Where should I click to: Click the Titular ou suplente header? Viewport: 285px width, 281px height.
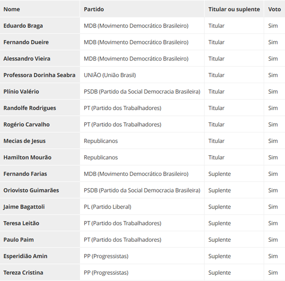point(234,9)
